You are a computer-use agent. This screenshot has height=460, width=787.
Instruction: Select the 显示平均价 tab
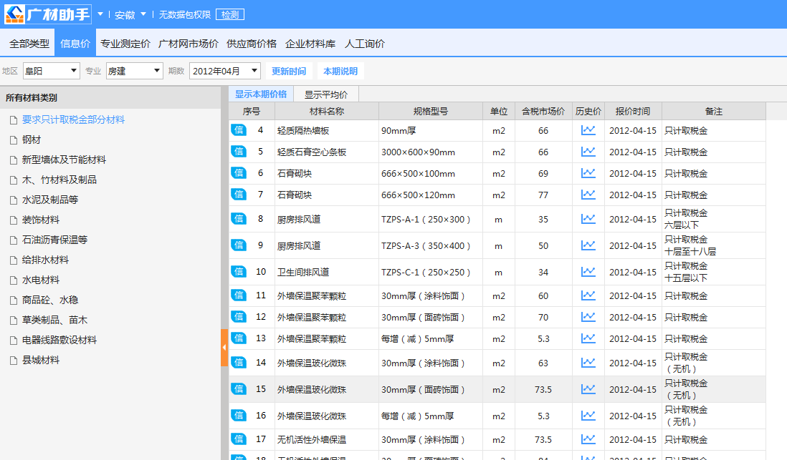pos(325,94)
